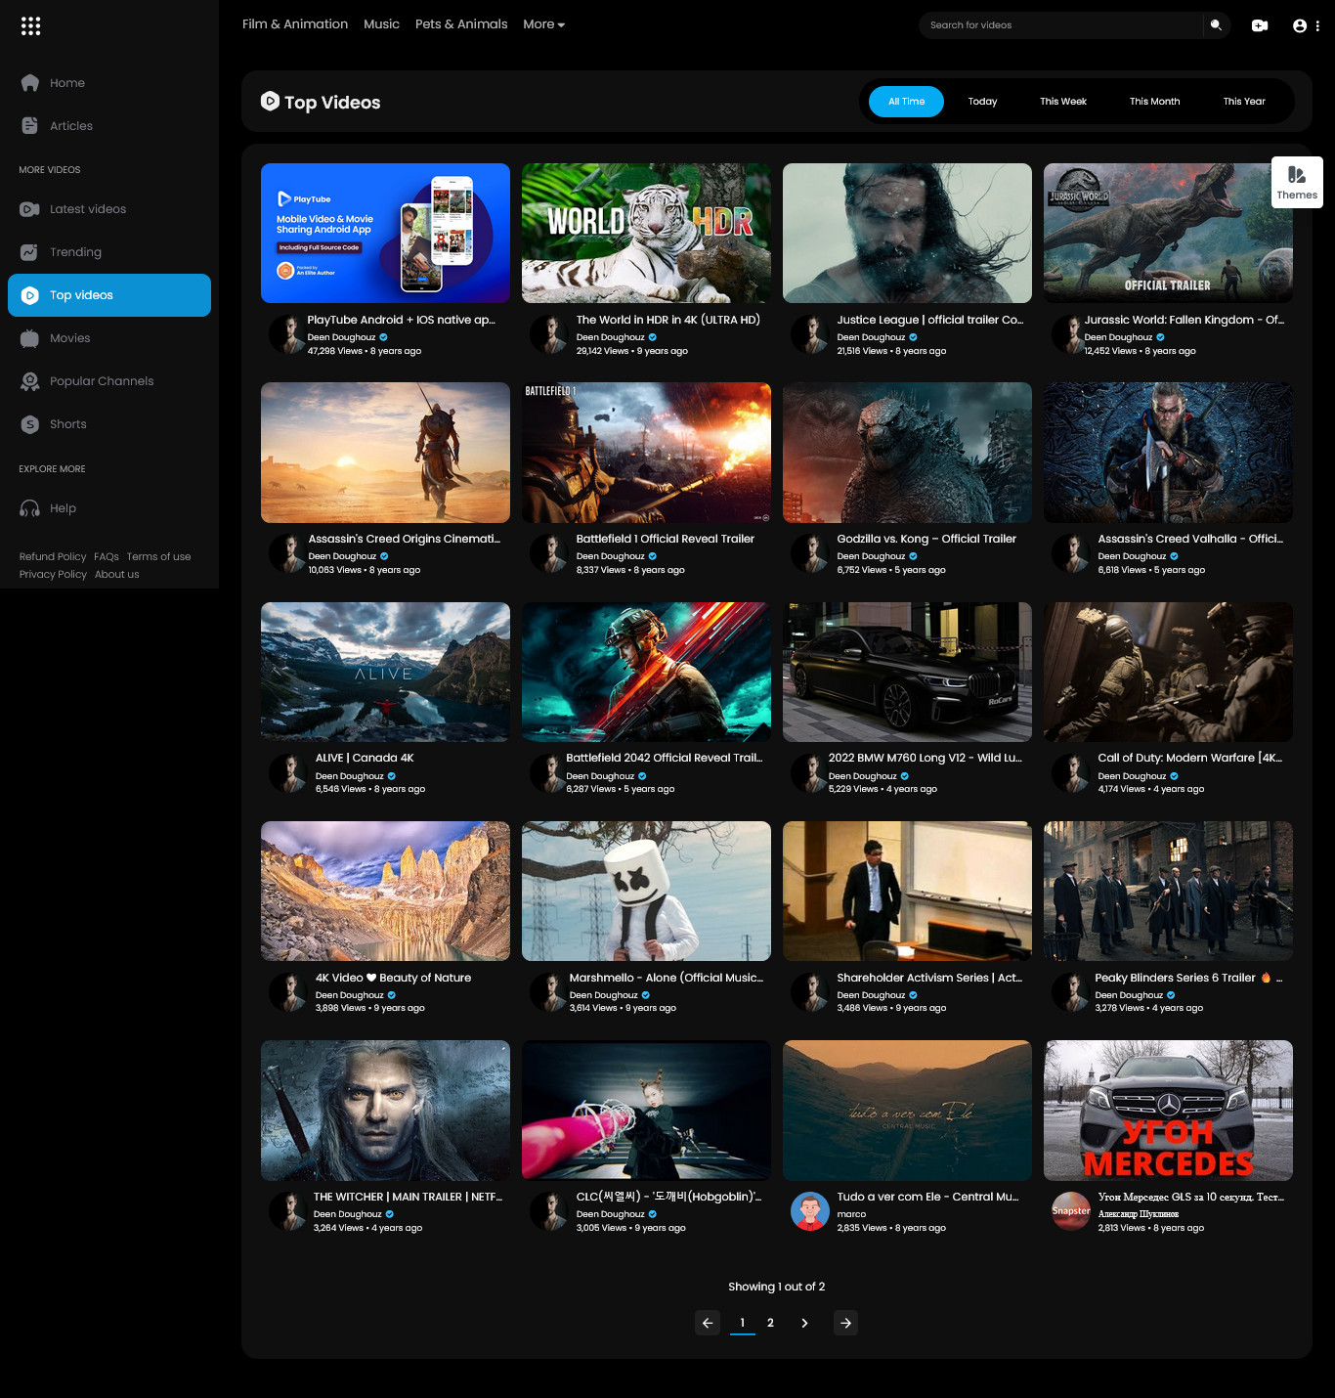This screenshot has width=1335, height=1398.
Task: Click avatar beside ALIVE | Canada 4K
Action: pyautogui.click(x=287, y=772)
